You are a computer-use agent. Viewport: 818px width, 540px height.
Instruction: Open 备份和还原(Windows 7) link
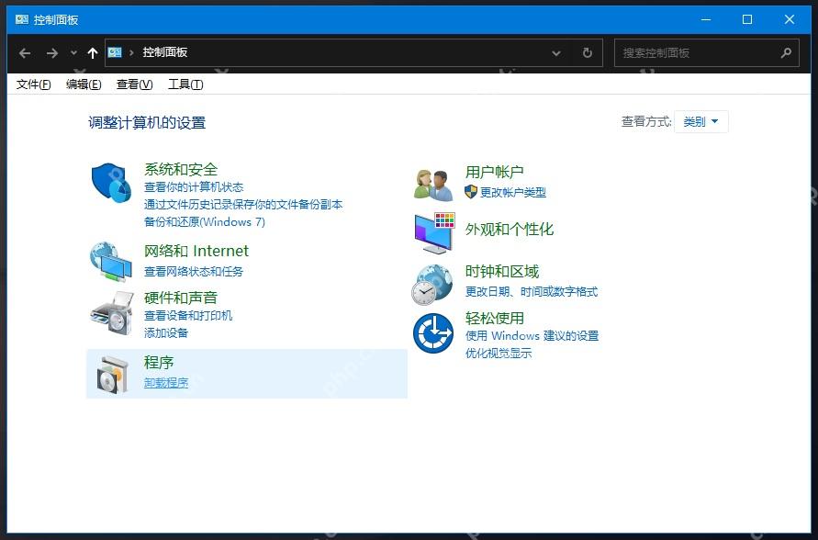point(205,221)
